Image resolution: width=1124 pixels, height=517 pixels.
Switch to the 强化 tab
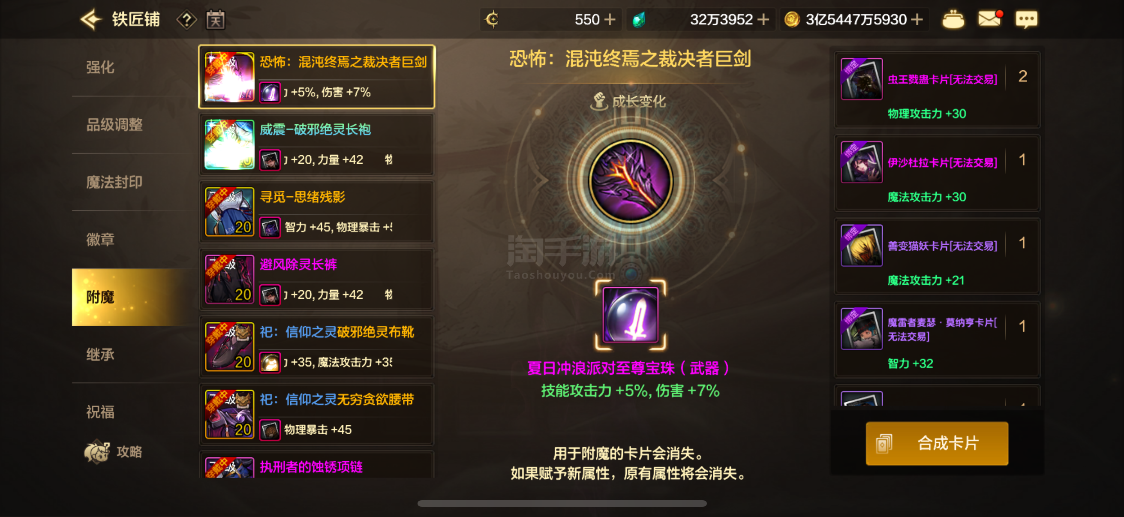(x=100, y=67)
